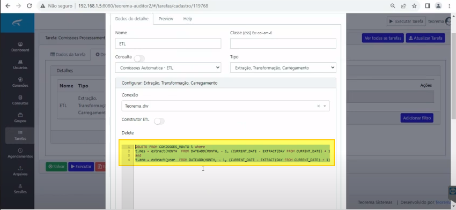Click Adicionar filtro button
Viewport: 456px width, 210px height.
pyautogui.click(x=417, y=118)
